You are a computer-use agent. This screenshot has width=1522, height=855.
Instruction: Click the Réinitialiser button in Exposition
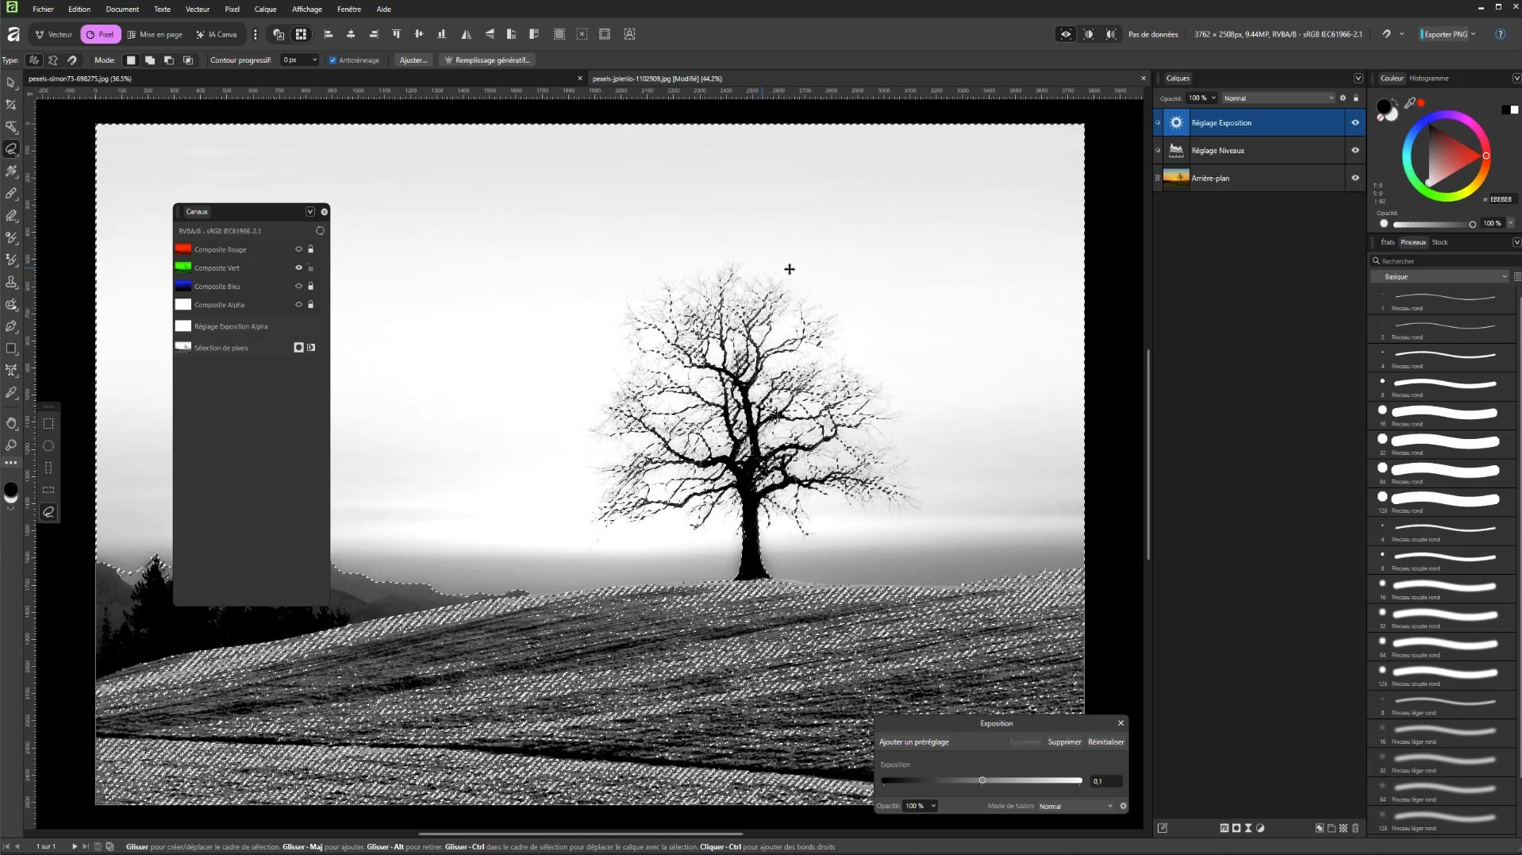tap(1105, 742)
